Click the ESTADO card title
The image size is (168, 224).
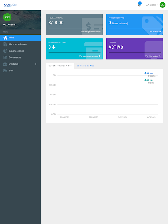point(112,42)
